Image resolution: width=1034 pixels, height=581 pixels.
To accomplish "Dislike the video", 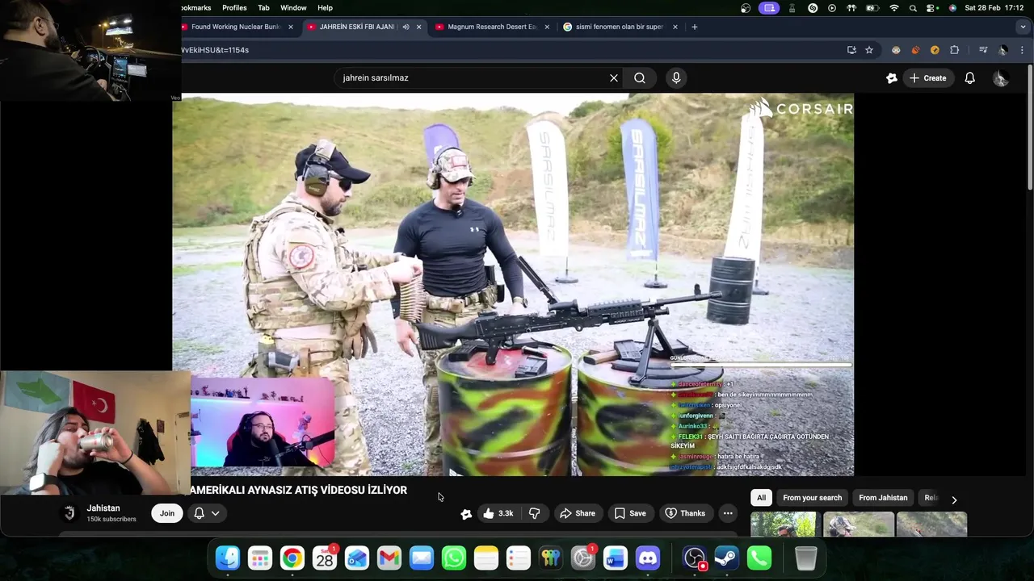I will tap(535, 513).
